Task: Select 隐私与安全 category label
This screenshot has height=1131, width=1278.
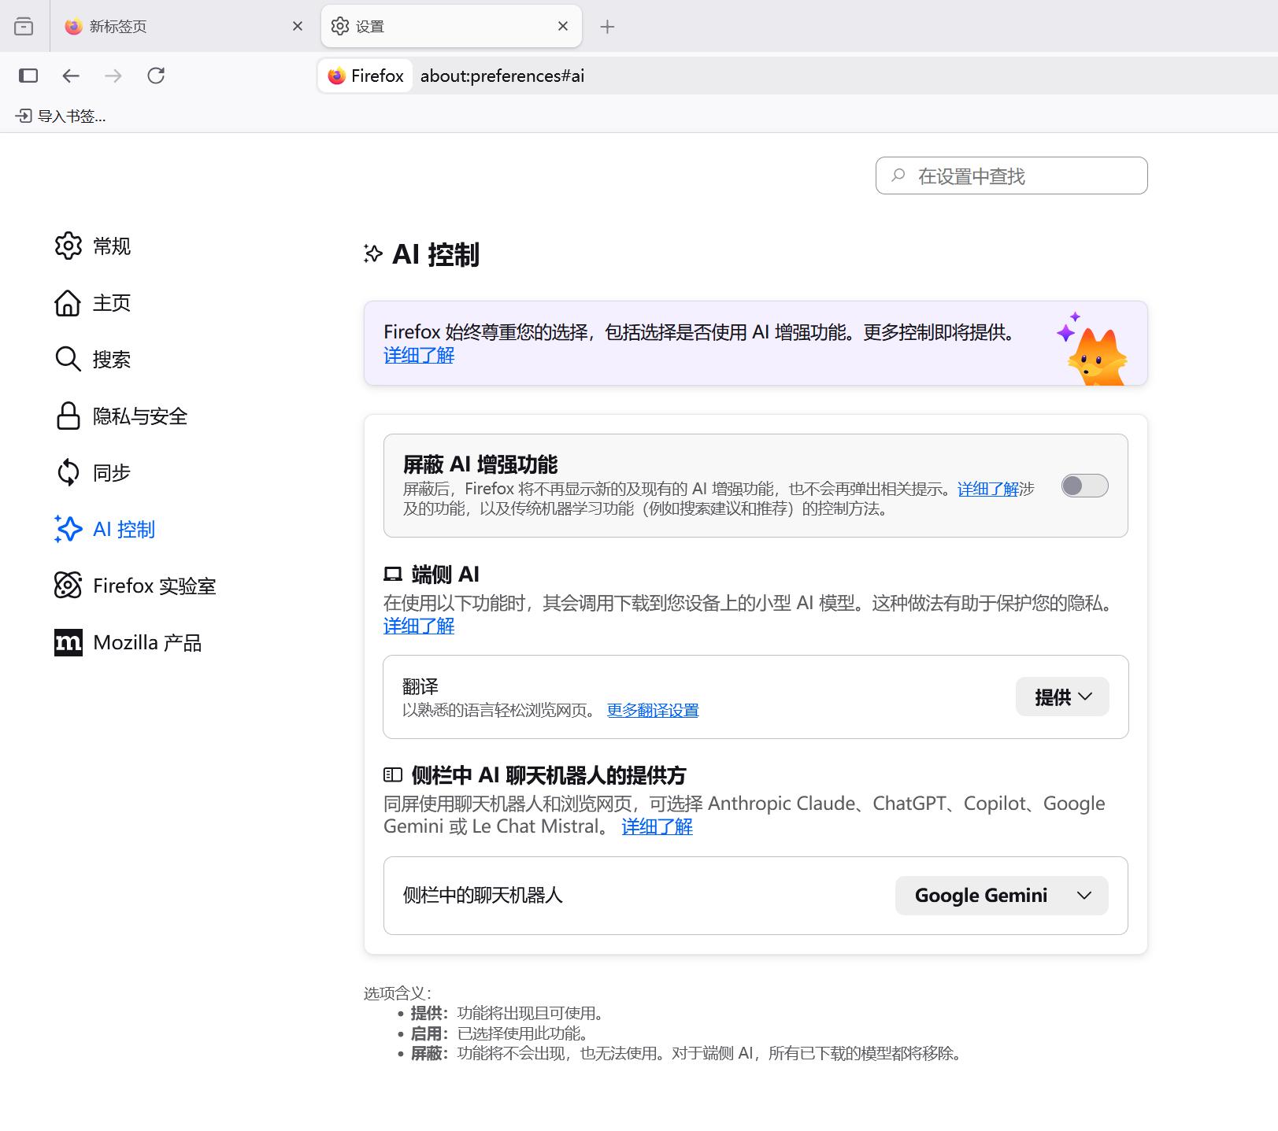Action: point(140,416)
